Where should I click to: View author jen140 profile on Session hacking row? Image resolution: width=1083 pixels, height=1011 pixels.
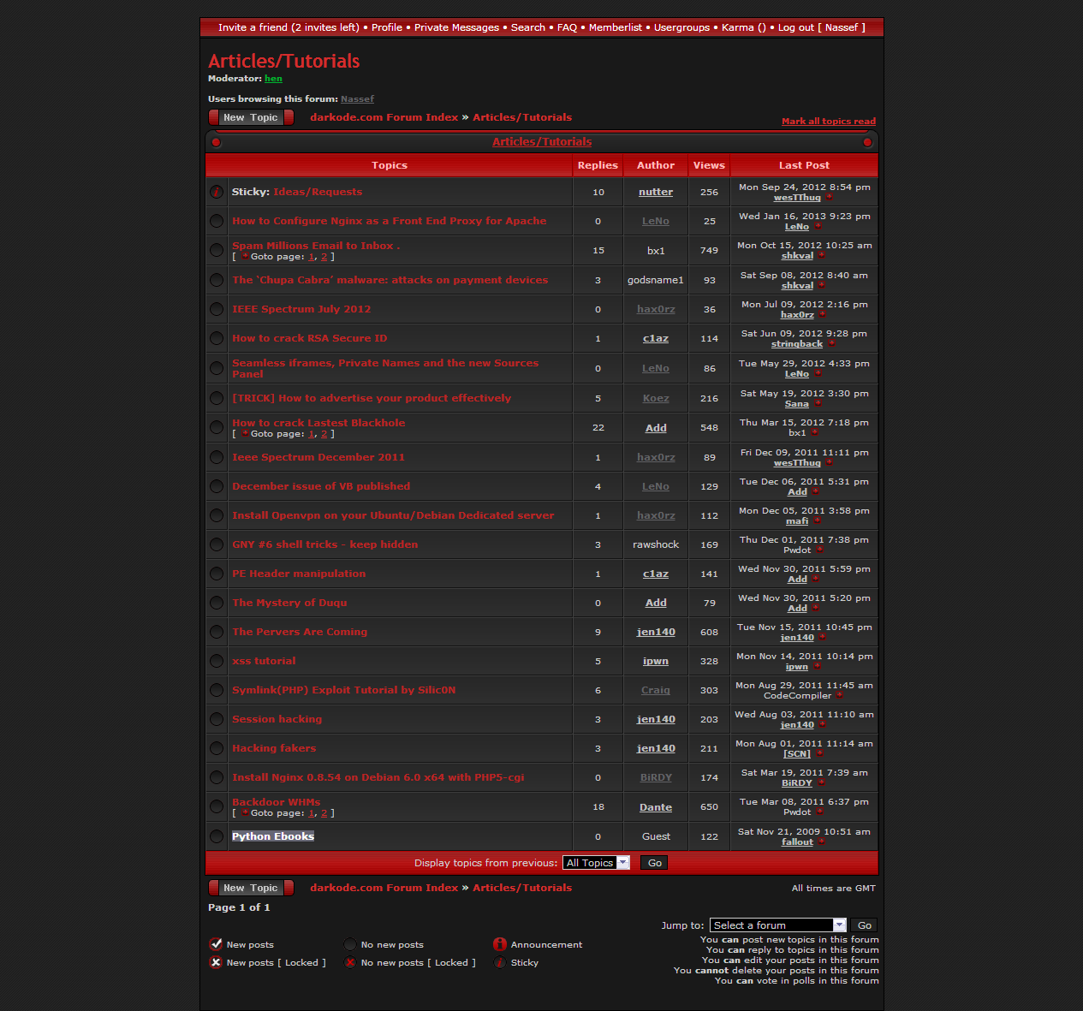tap(656, 719)
